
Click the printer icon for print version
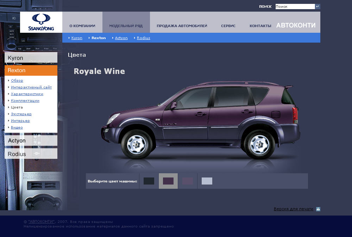pos(318,209)
